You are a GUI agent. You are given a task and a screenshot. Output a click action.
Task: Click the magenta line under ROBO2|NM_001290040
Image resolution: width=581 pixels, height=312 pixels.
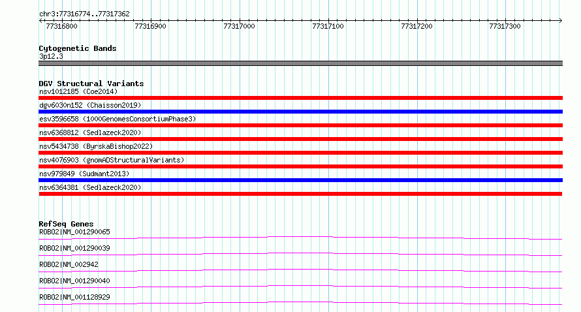300,287
